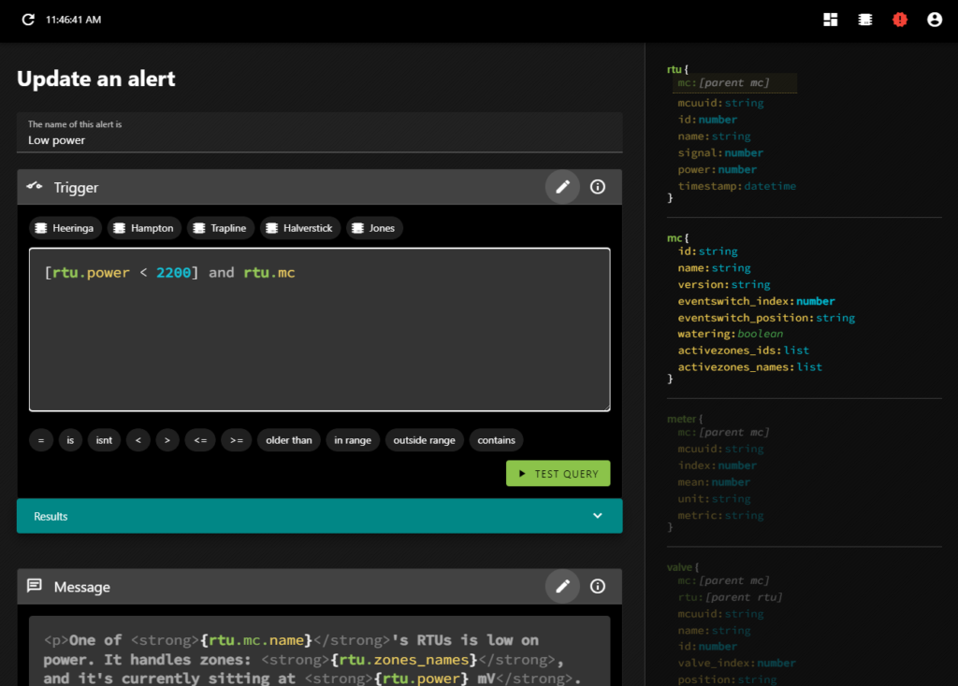
Task: Toggle the Hampton controller chip
Action: [x=143, y=228]
